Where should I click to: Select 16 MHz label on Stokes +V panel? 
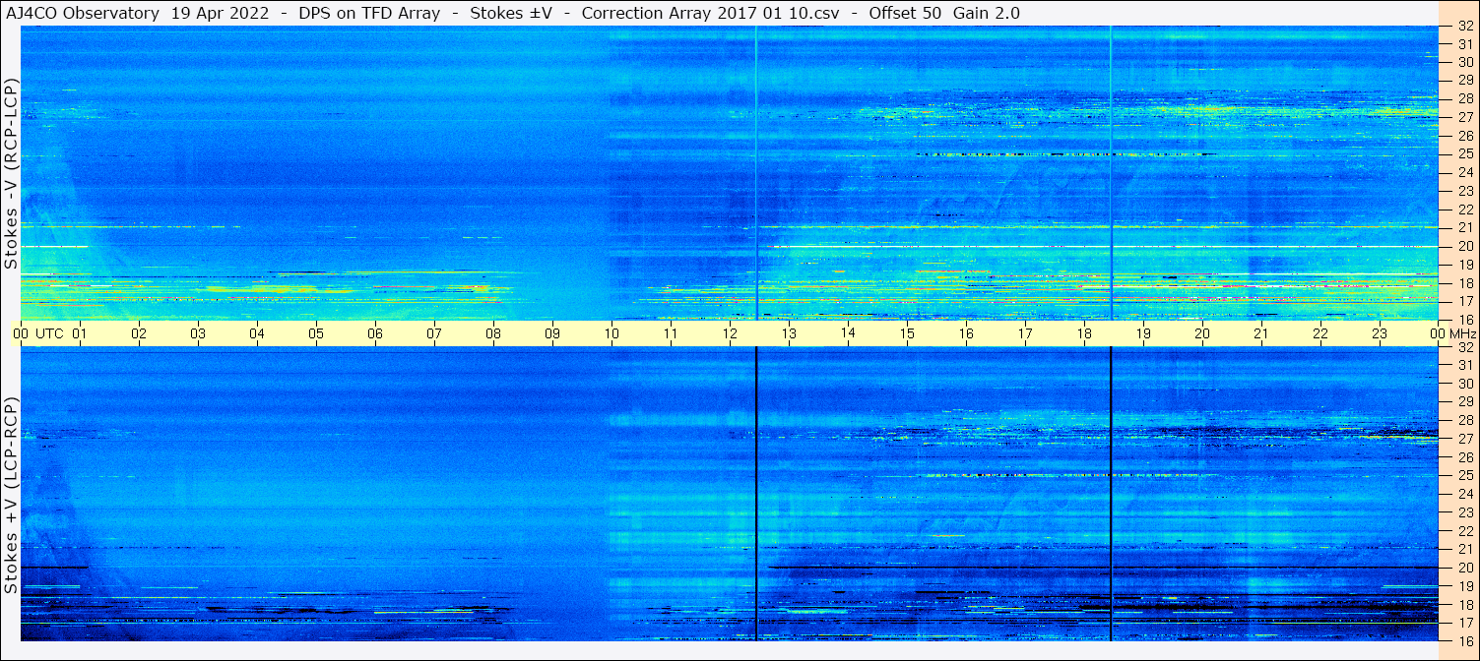click(1465, 640)
